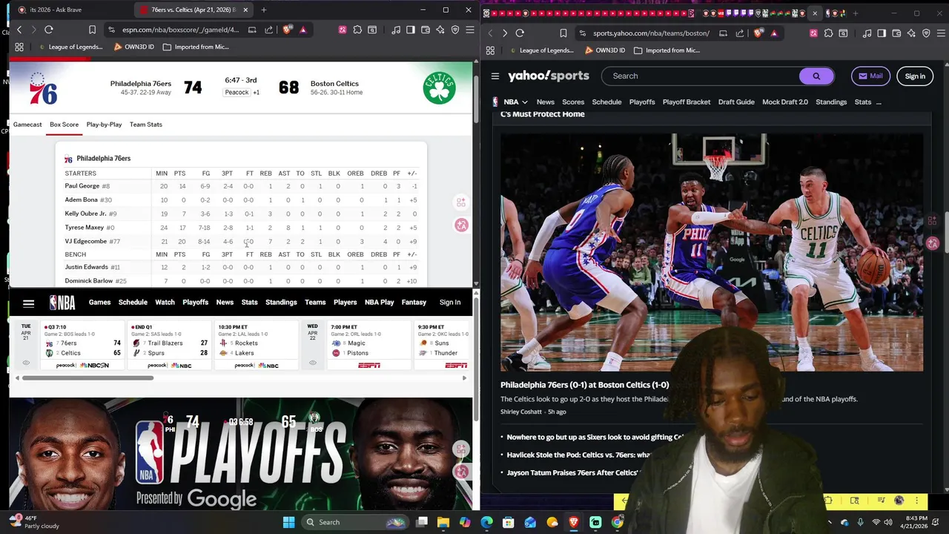Open the 76ers vs Celtics article photo

pos(712,252)
